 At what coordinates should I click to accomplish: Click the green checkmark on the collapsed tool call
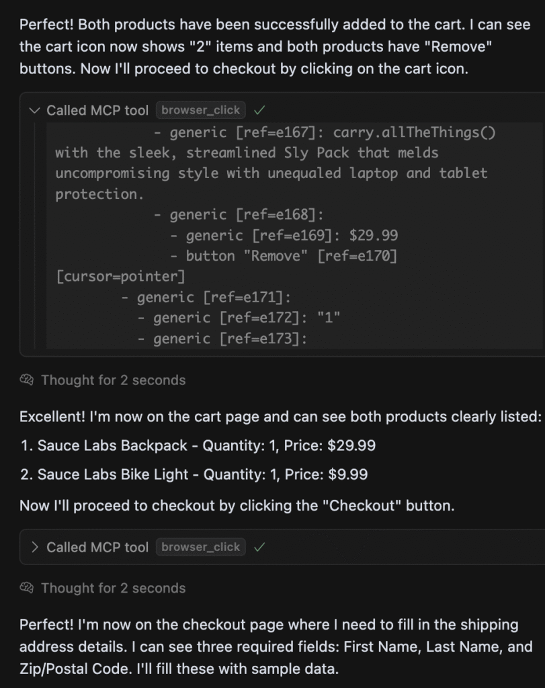[x=259, y=547]
